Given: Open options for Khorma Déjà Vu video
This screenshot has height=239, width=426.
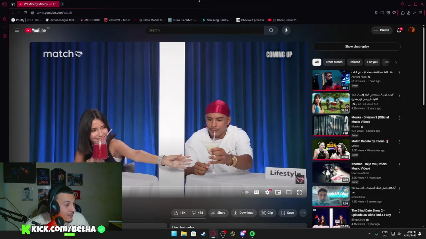Looking at the screenshot, I should 400,165.
